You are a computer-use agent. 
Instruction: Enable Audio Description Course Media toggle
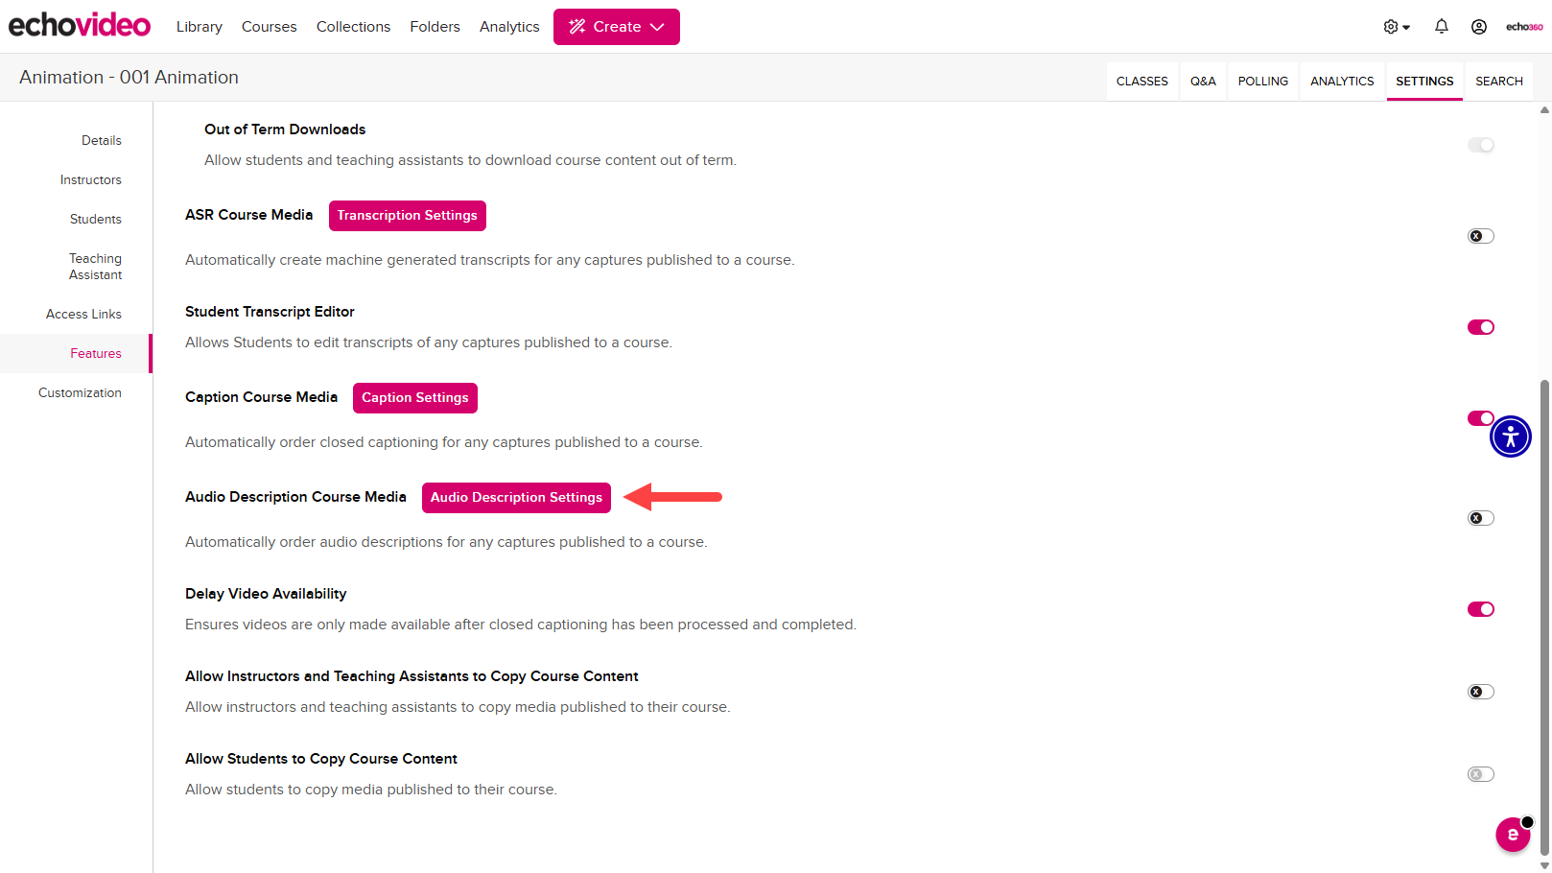1481,518
